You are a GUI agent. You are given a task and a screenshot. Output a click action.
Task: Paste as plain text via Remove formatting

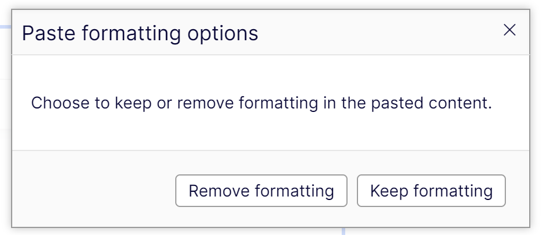pos(261,191)
